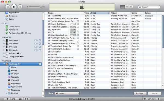Click the Import button

pyautogui.click(x=154, y=93)
